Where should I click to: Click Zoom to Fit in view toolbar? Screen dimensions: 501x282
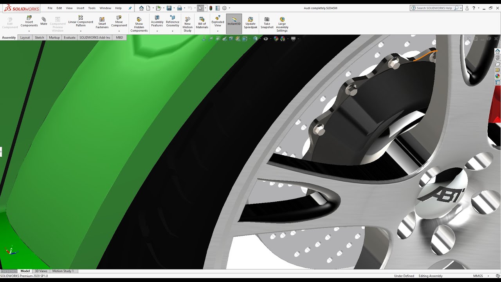[x=211, y=38]
